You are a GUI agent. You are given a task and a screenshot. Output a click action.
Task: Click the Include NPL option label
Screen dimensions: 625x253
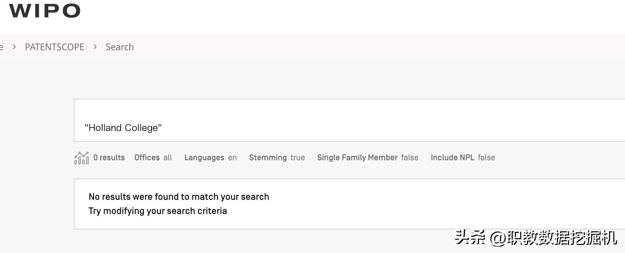[x=452, y=158]
